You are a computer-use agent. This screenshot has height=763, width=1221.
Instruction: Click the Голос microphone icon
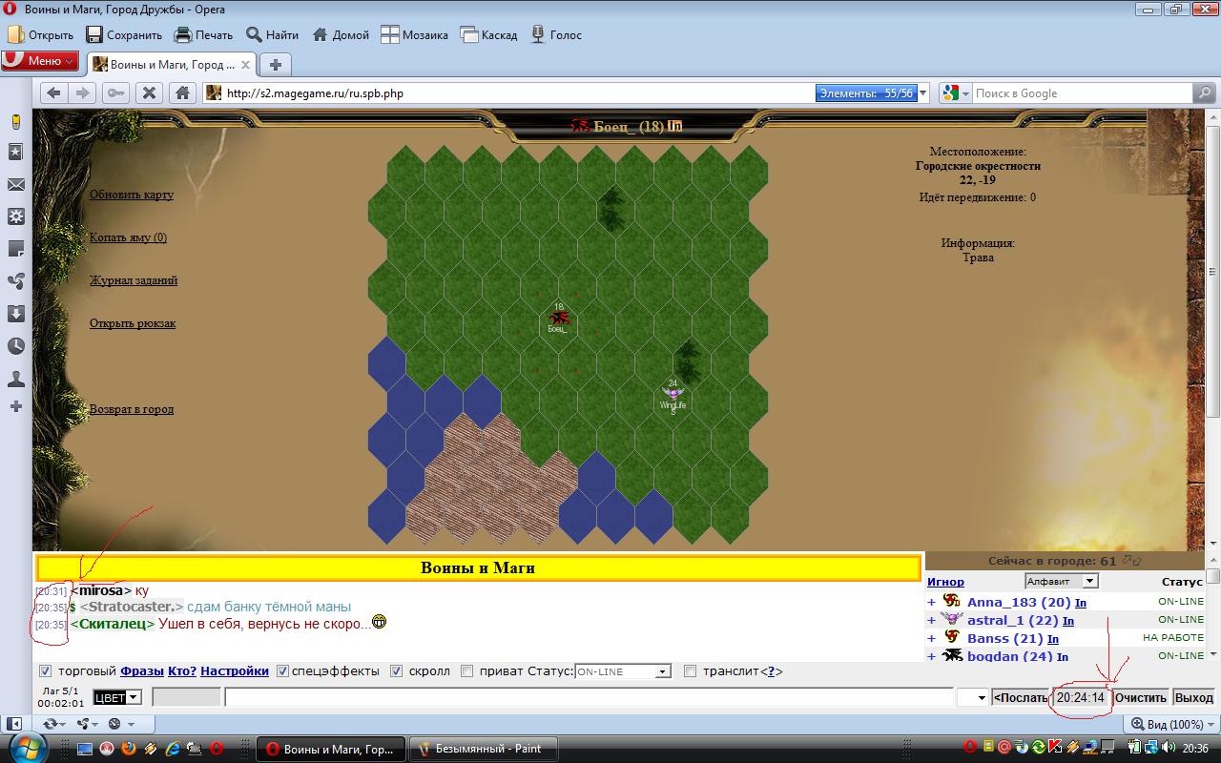(538, 34)
